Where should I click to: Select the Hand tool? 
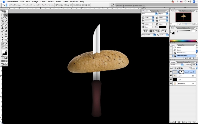[2, 47]
